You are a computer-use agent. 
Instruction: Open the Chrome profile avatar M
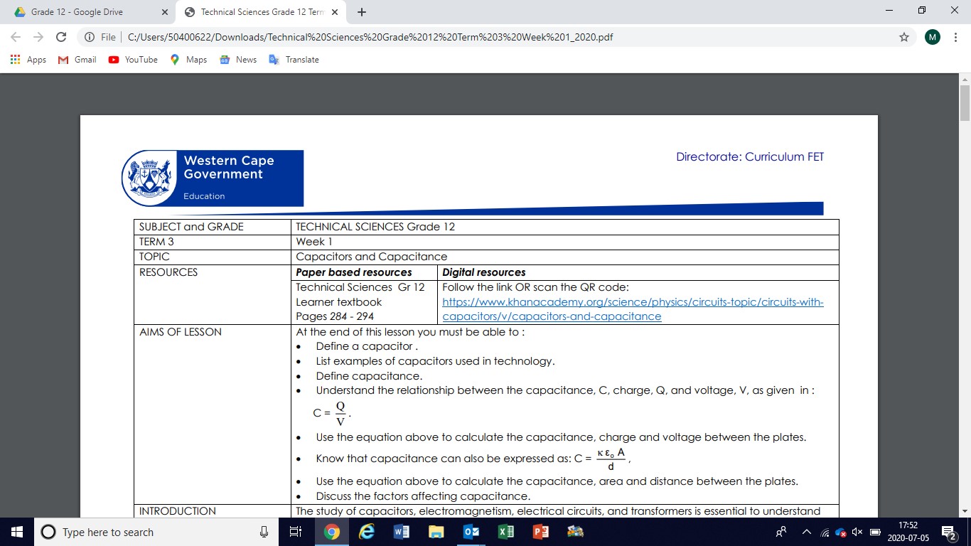coord(933,37)
